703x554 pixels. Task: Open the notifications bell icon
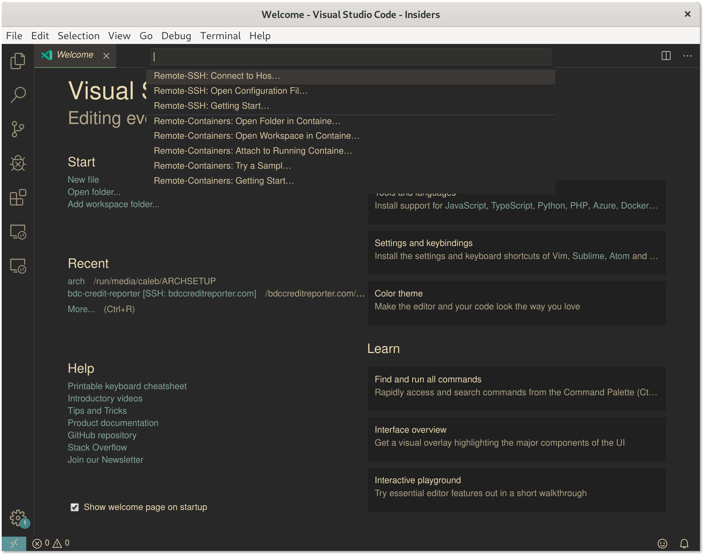684,543
